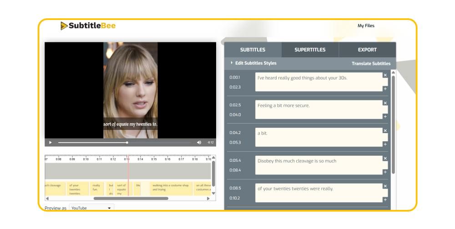This screenshot has width=455, height=229.
Task: Click the SubtitleBee logo icon
Action: [64, 26]
